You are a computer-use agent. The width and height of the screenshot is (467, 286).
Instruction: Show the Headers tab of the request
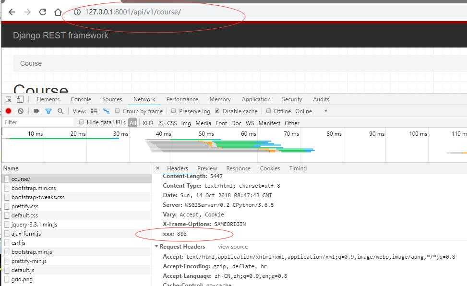(178, 168)
